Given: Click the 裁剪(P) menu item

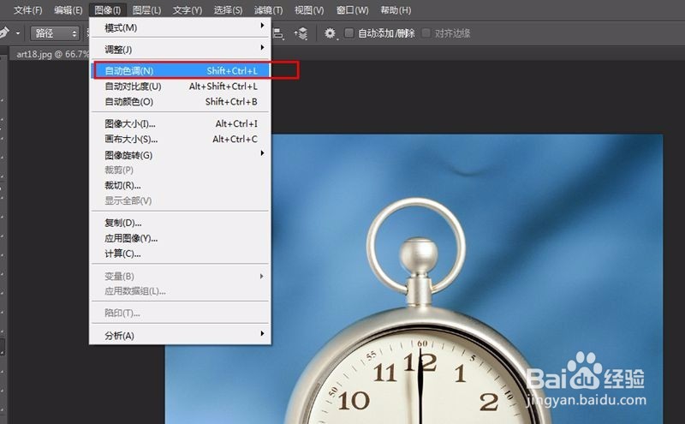Looking at the screenshot, I should pos(180,170).
